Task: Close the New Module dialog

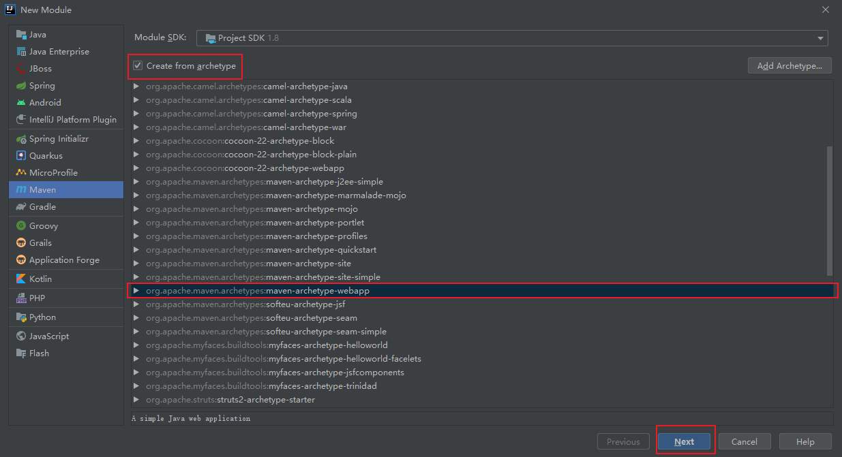Action: (x=826, y=10)
